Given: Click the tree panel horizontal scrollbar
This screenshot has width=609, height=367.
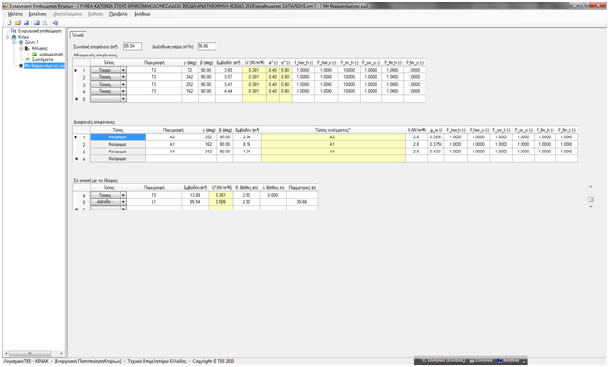Looking at the screenshot, I should [x=34, y=354].
